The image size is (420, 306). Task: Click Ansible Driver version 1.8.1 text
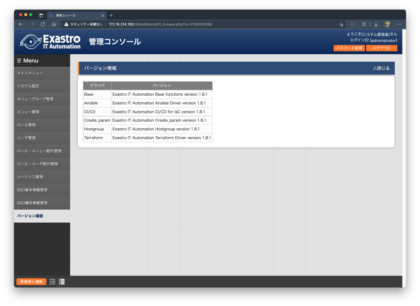click(x=159, y=103)
